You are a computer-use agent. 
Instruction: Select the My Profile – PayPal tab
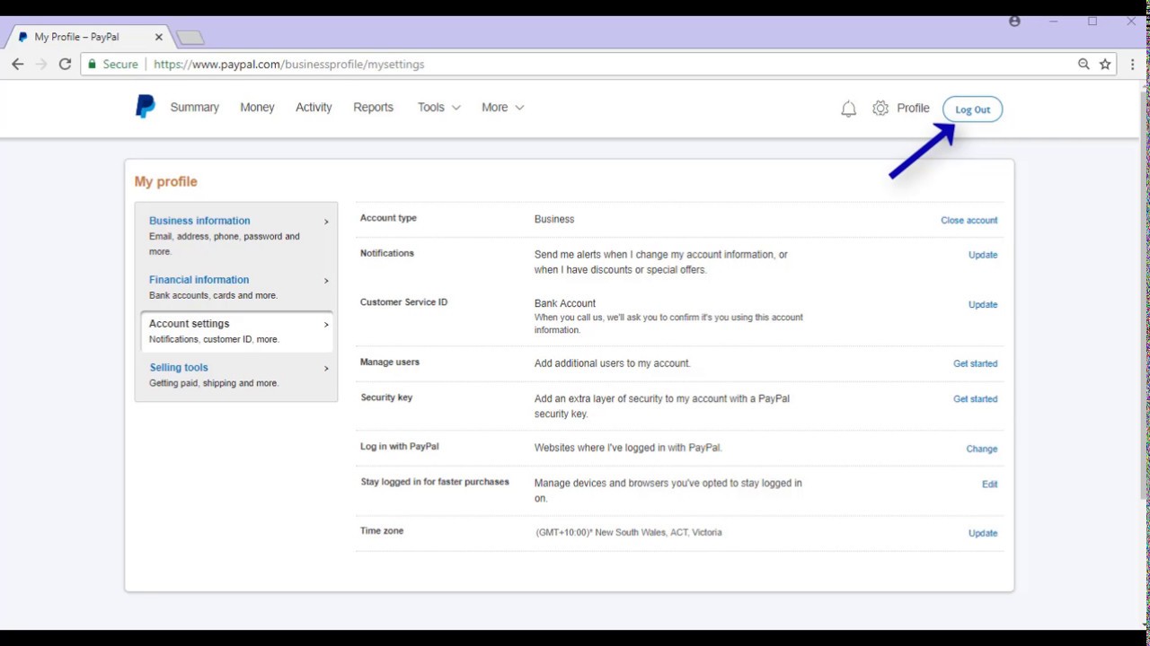tap(88, 37)
